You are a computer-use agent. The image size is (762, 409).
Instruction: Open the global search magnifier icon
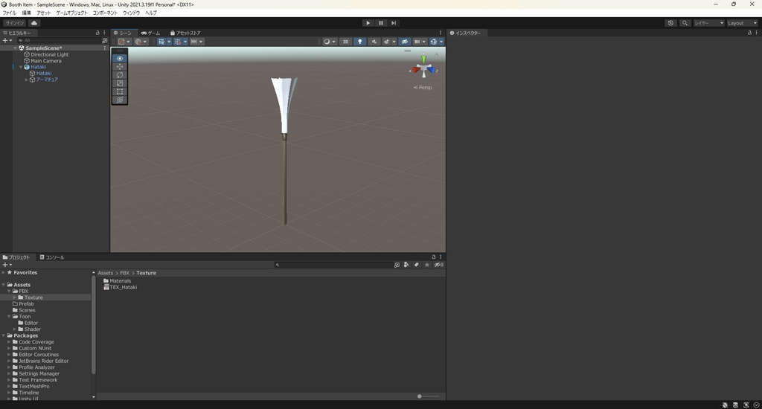685,23
